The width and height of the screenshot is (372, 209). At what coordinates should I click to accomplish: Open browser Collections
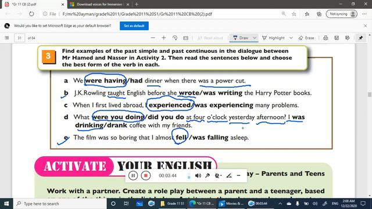(319, 14)
